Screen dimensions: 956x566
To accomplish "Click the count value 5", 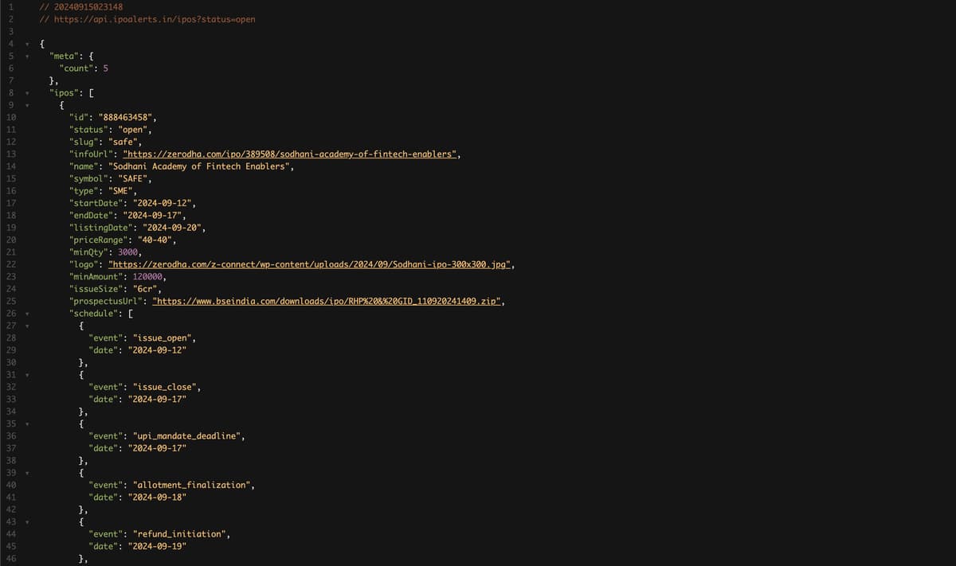I will pos(105,68).
